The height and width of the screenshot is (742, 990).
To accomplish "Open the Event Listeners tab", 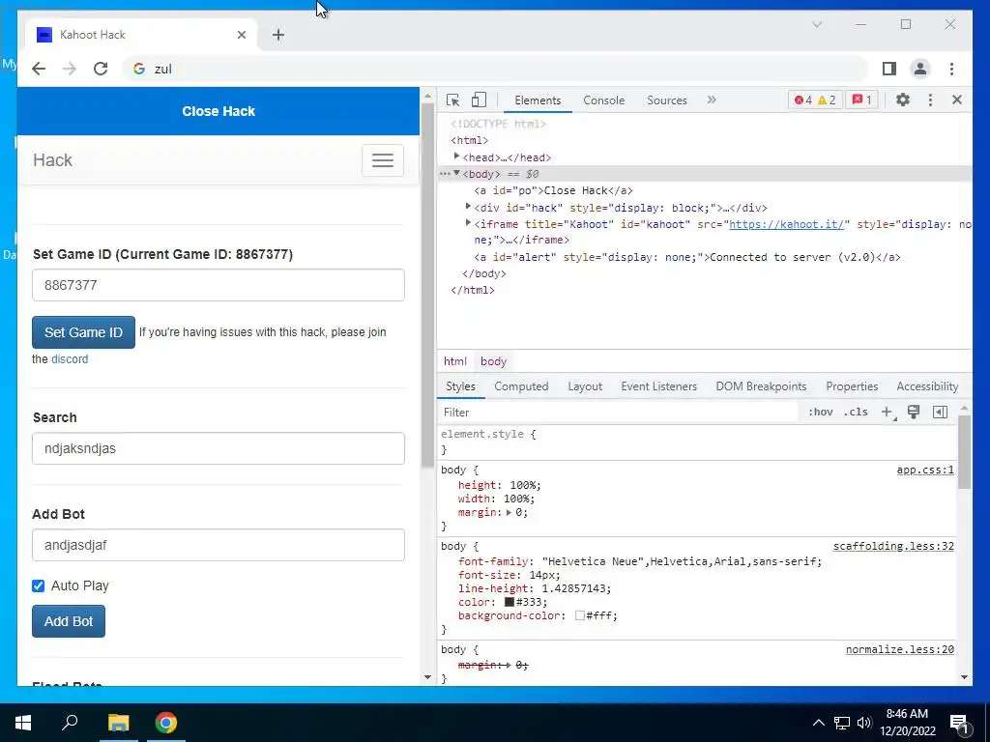I will pos(658,386).
